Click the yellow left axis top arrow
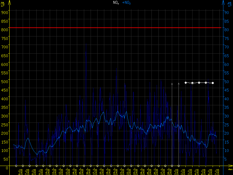This screenshot has width=233, height=175. click(x=9, y=2)
